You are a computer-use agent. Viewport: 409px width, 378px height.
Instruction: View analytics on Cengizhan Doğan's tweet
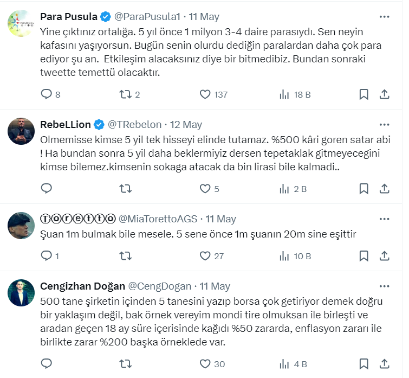(x=284, y=364)
